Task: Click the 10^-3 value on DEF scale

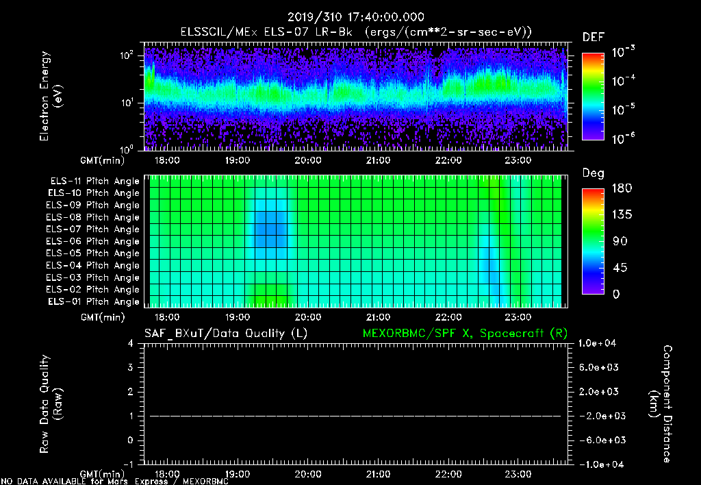Action: click(x=623, y=52)
